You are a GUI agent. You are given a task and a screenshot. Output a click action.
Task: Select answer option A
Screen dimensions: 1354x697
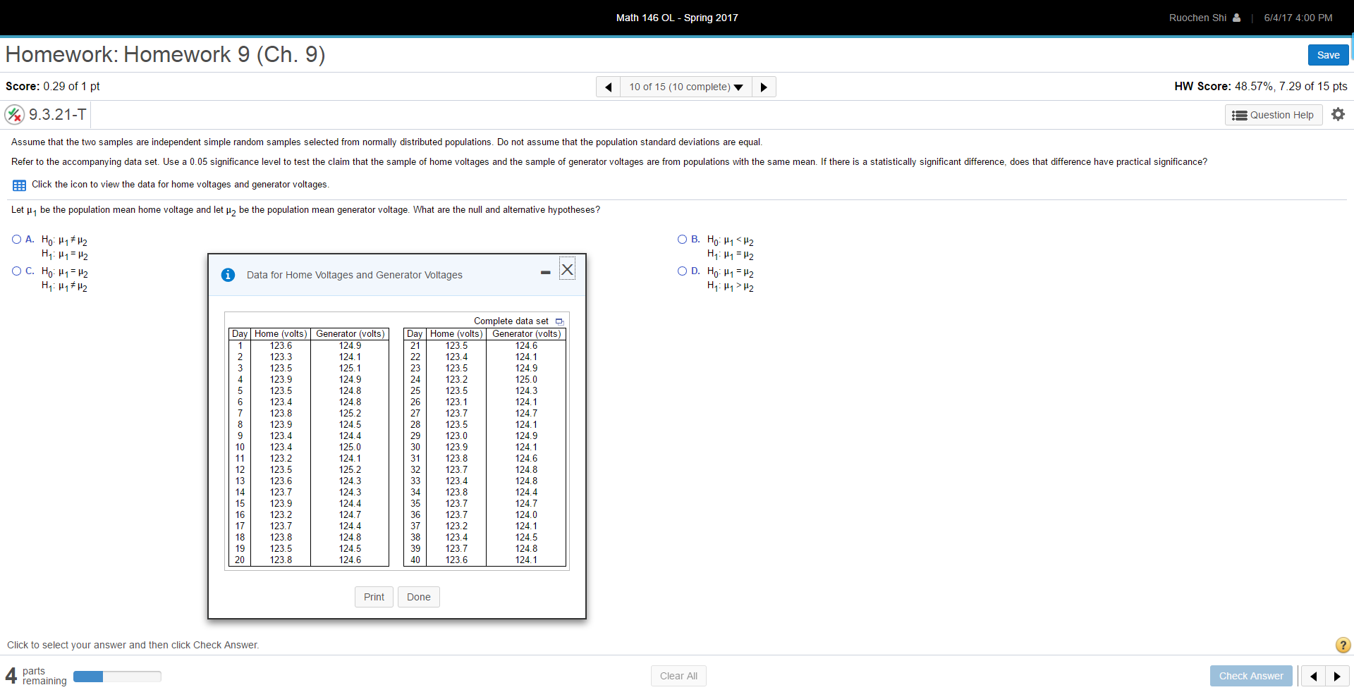(16, 240)
